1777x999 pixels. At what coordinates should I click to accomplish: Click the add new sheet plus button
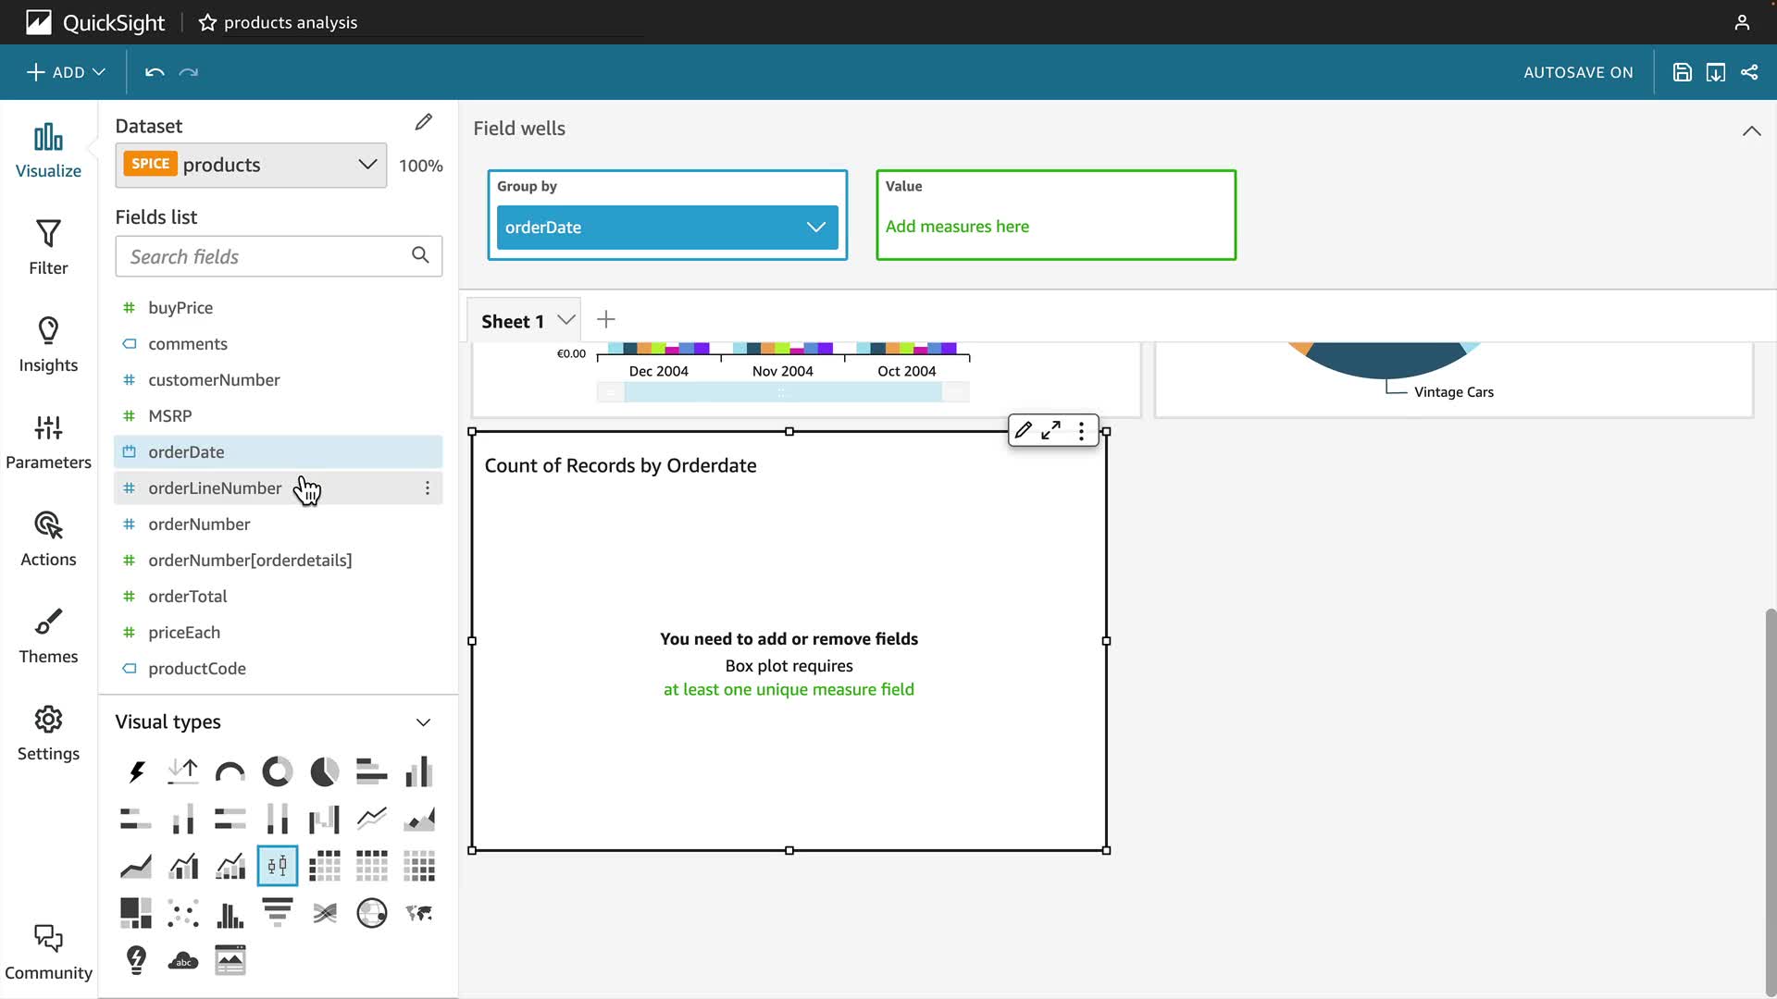tap(606, 320)
